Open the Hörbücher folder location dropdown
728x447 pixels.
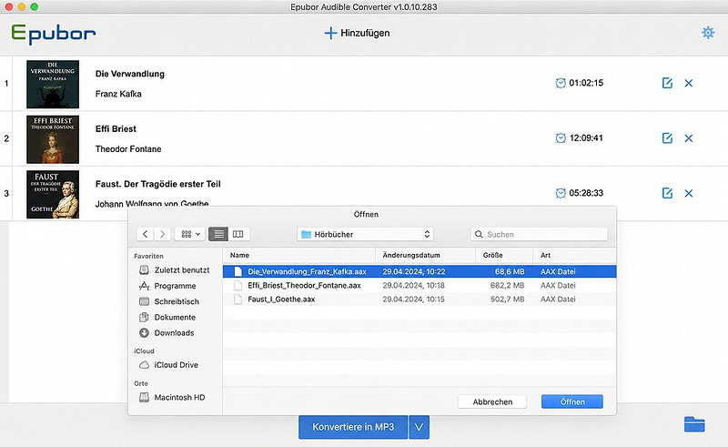point(365,234)
